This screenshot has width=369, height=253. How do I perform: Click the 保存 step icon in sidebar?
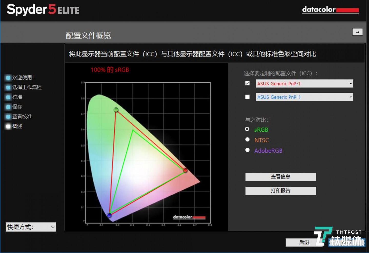[x=7, y=107]
